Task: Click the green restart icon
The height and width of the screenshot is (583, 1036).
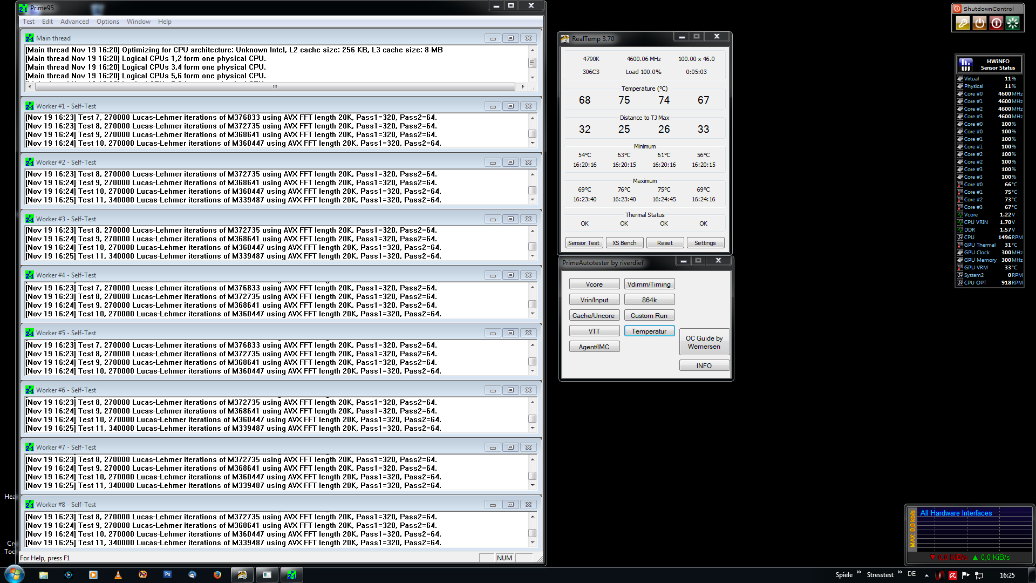Action: 1013,23
